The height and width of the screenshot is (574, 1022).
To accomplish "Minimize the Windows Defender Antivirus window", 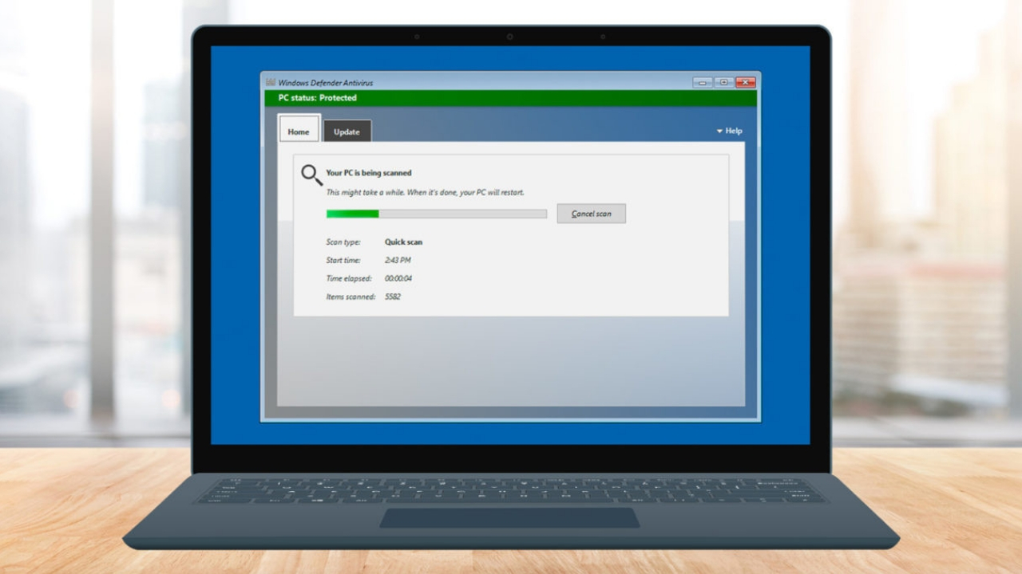I will point(703,82).
